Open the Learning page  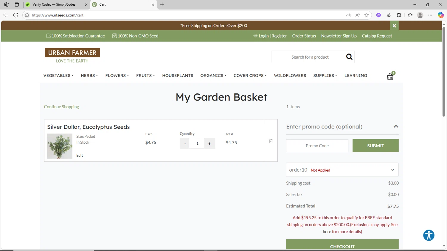point(356,76)
